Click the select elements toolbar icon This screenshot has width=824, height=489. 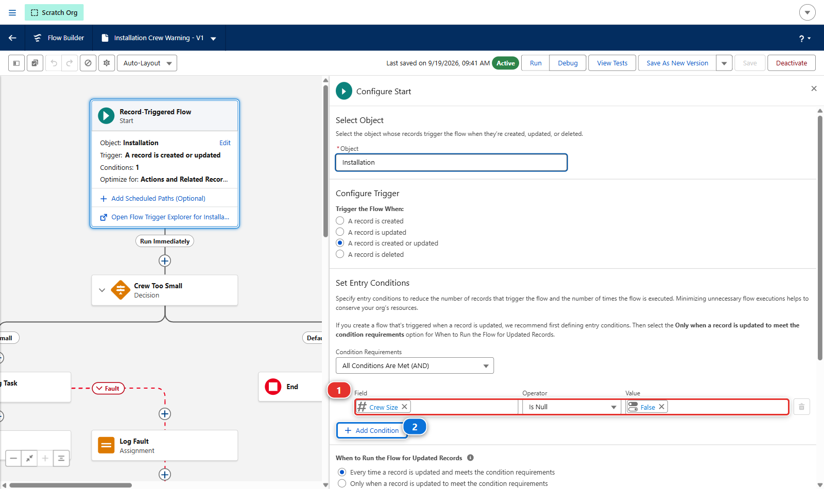35,63
